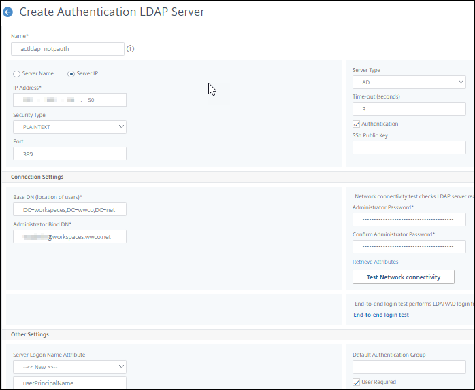The image size is (475, 390).
Task: Expand the Server Type dropdown
Action: click(x=409, y=82)
